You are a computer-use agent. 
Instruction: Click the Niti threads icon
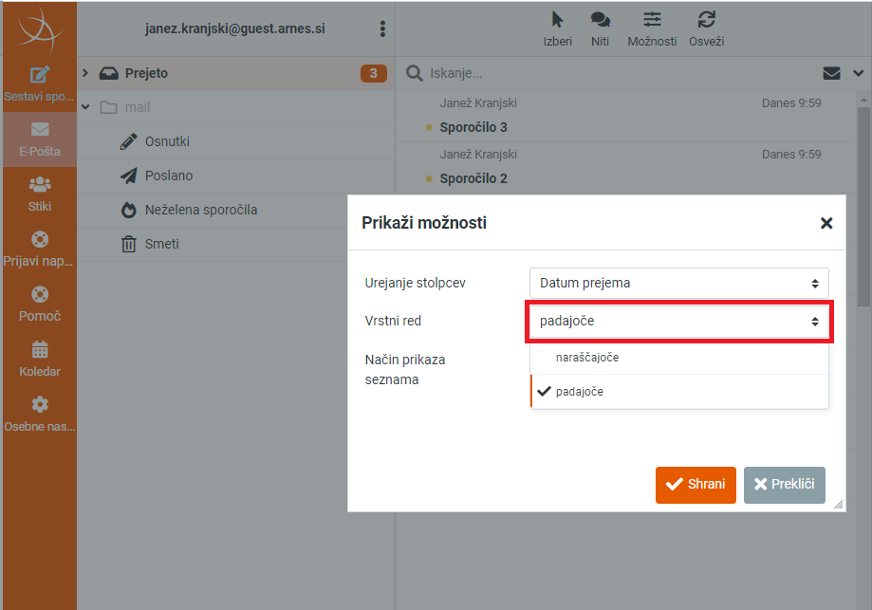click(600, 20)
